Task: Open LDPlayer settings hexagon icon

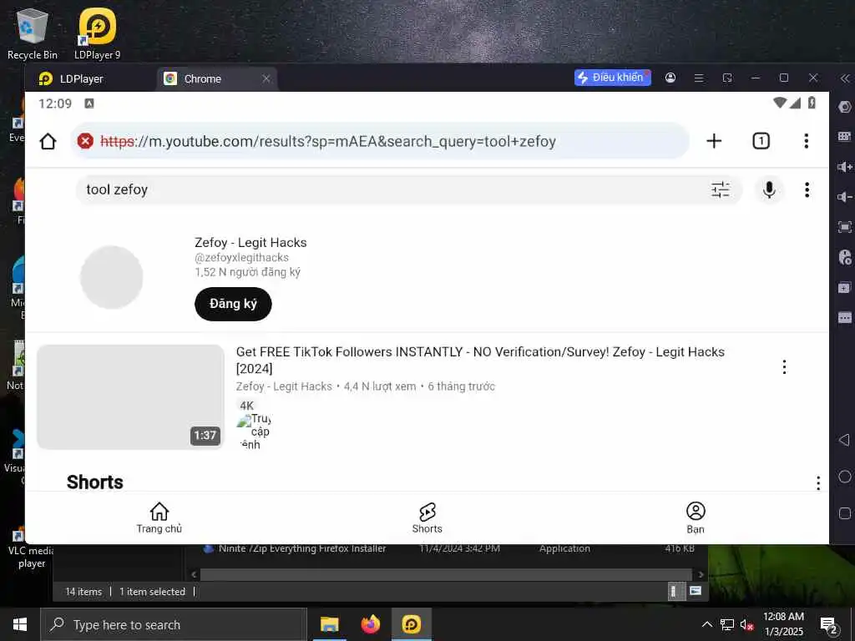Action: click(845, 107)
